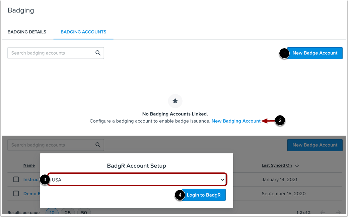Click the top New Badge Account button

(x=315, y=53)
